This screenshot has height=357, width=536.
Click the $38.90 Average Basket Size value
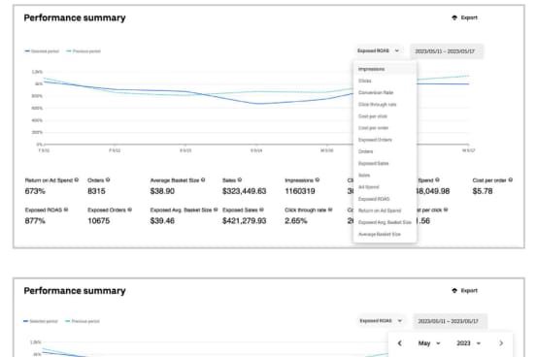pos(162,191)
